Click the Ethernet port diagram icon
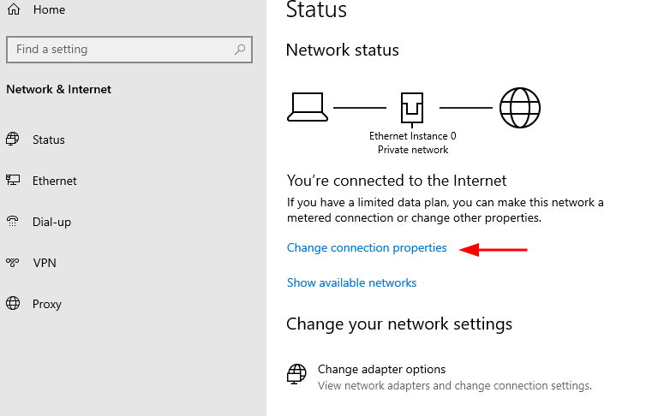 point(412,110)
